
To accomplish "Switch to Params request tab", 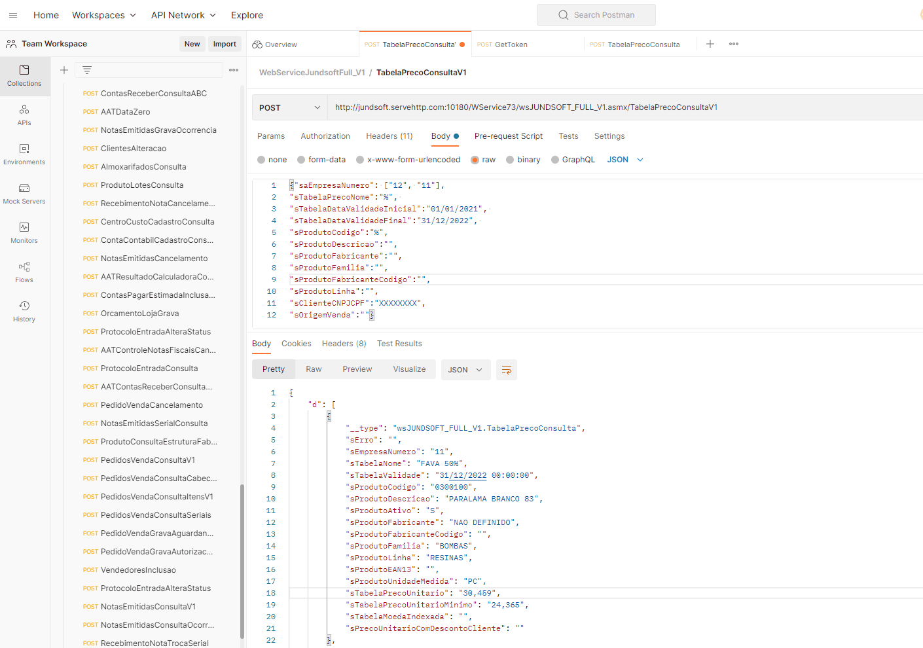I will (271, 136).
